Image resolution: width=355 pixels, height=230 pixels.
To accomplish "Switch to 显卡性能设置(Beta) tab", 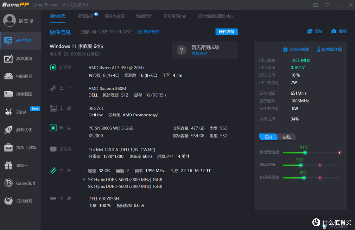I will [215, 16].
